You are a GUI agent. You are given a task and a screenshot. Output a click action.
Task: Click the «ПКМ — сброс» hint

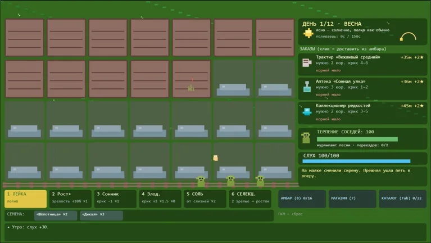tap(291, 214)
